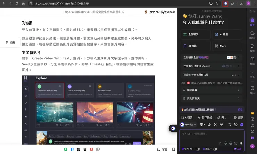The height and width of the screenshot is (154, 257).
Task: Open the settings hexagon icon in Monica sidebar
Action: click(x=252, y=131)
